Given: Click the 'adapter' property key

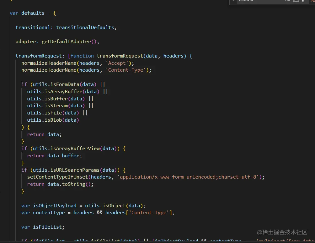Looking at the screenshot, I should pyautogui.click(x=25, y=42).
